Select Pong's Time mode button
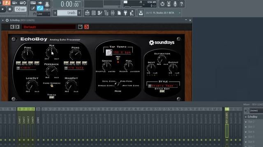 click(x=66, y=63)
